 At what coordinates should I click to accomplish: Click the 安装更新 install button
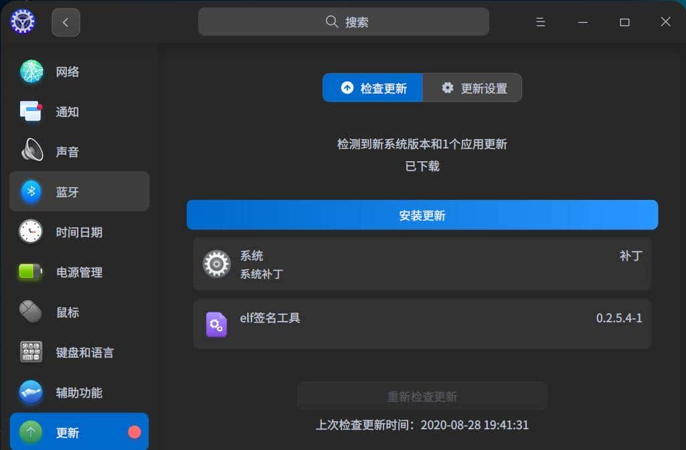[422, 215]
